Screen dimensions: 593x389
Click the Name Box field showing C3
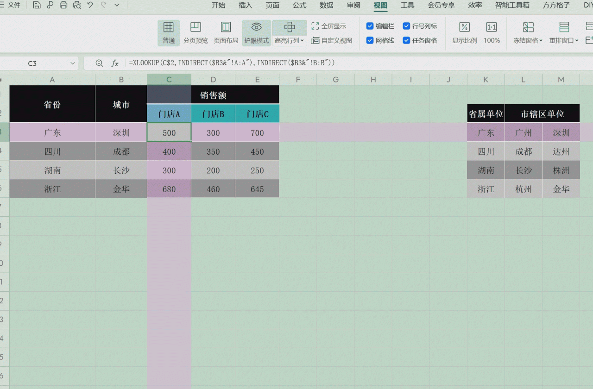32,63
